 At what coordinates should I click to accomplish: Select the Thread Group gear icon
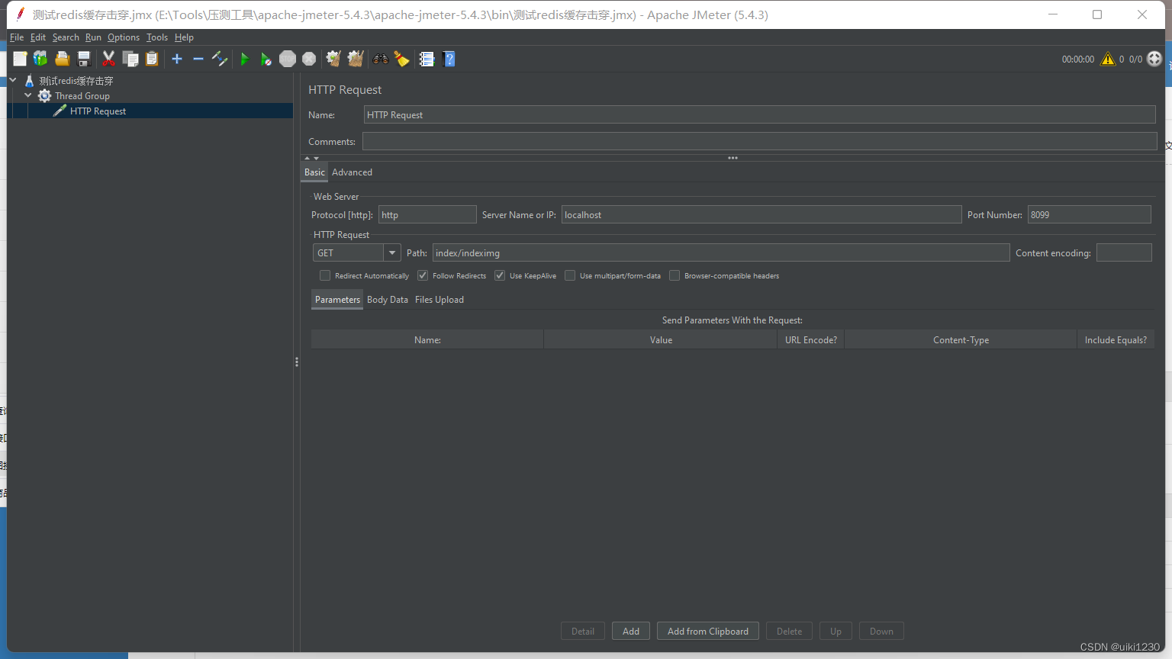point(45,96)
